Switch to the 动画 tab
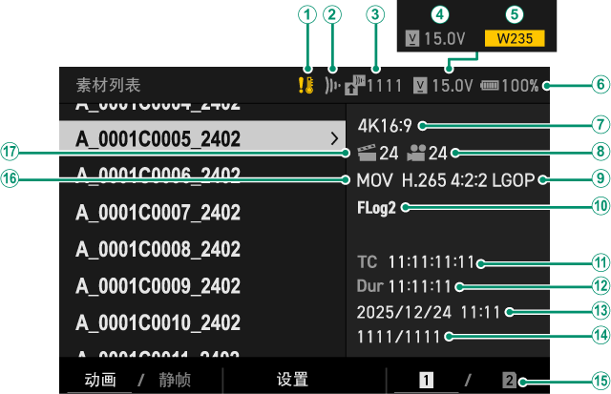The height and width of the screenshot is (394, 611). coord(100,380)
